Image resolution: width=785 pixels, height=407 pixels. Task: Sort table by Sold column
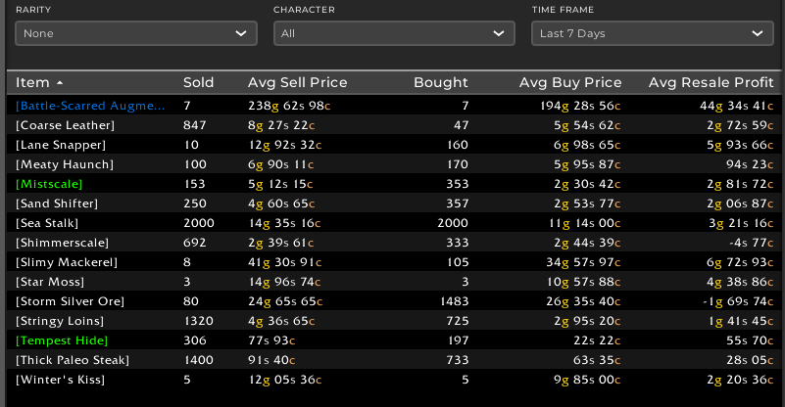click(x=198, y=83)
